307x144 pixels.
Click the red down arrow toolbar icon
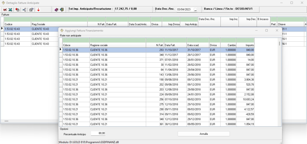pyautogui.click(x=38, y=9)
